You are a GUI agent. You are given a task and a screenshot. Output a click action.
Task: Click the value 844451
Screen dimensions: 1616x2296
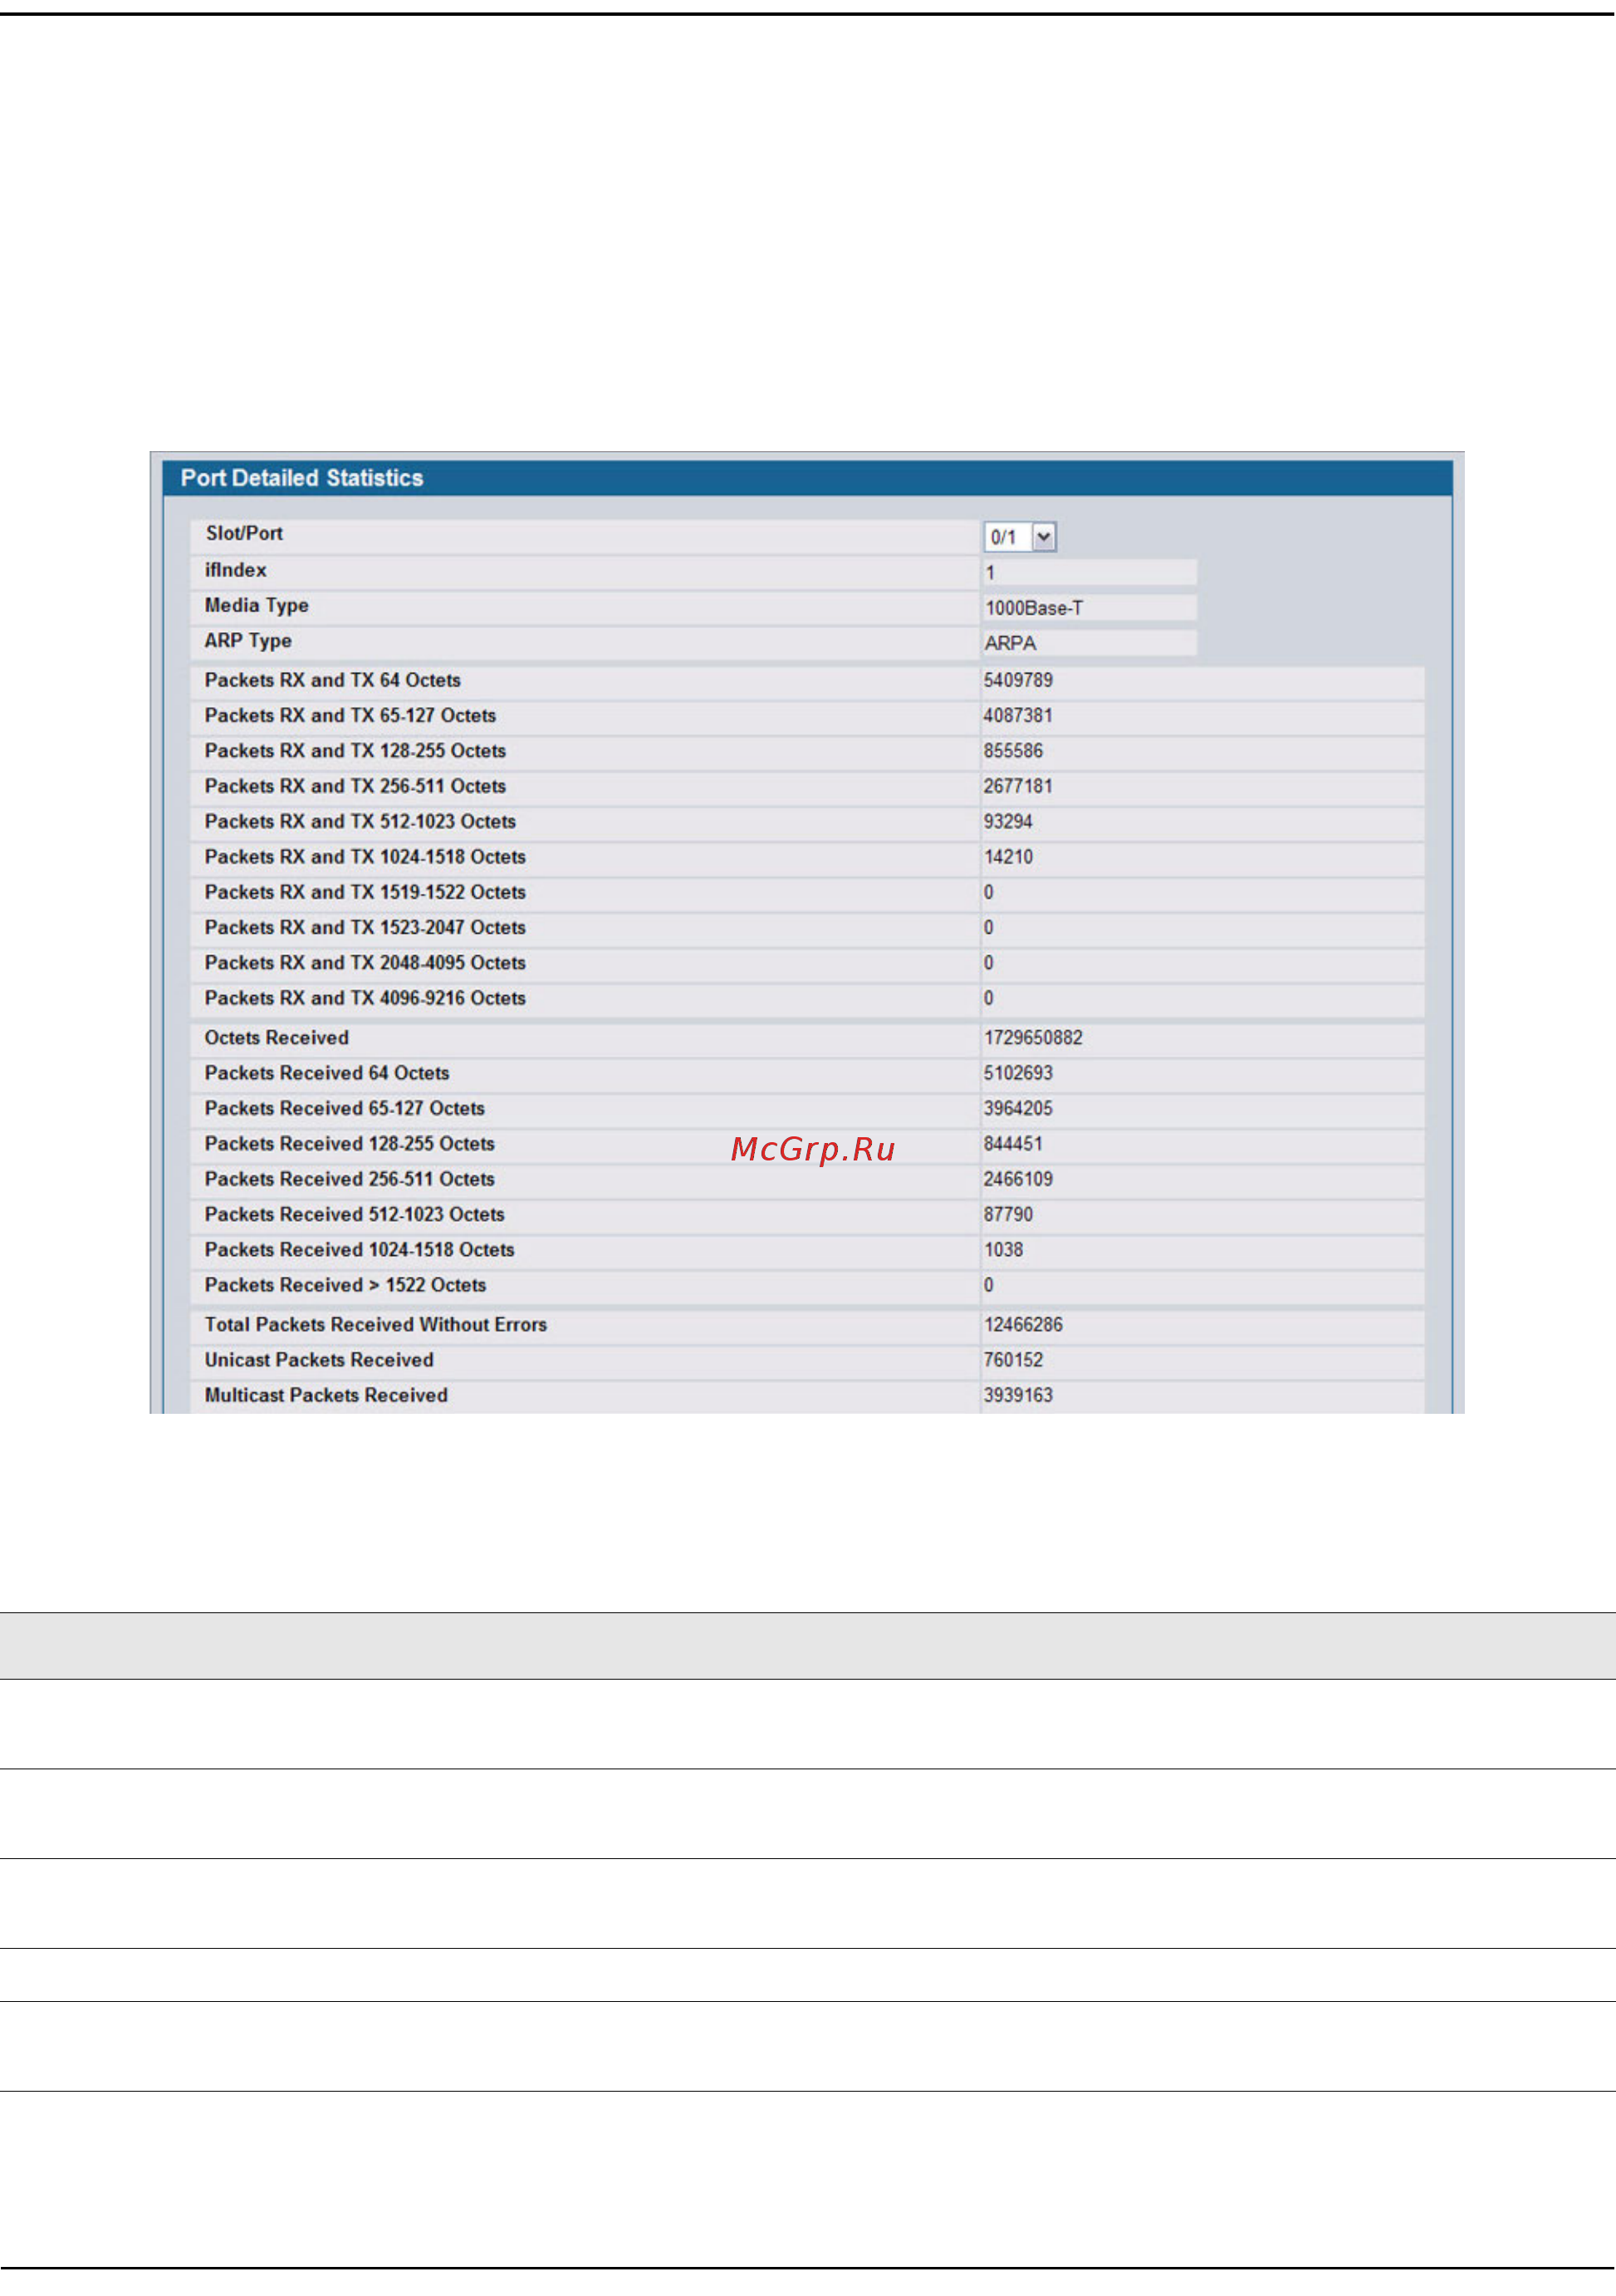pos(1012,1144)
